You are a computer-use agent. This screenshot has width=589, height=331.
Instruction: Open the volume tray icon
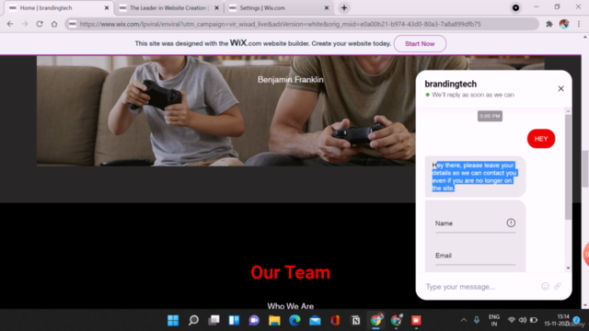[523, 320]
